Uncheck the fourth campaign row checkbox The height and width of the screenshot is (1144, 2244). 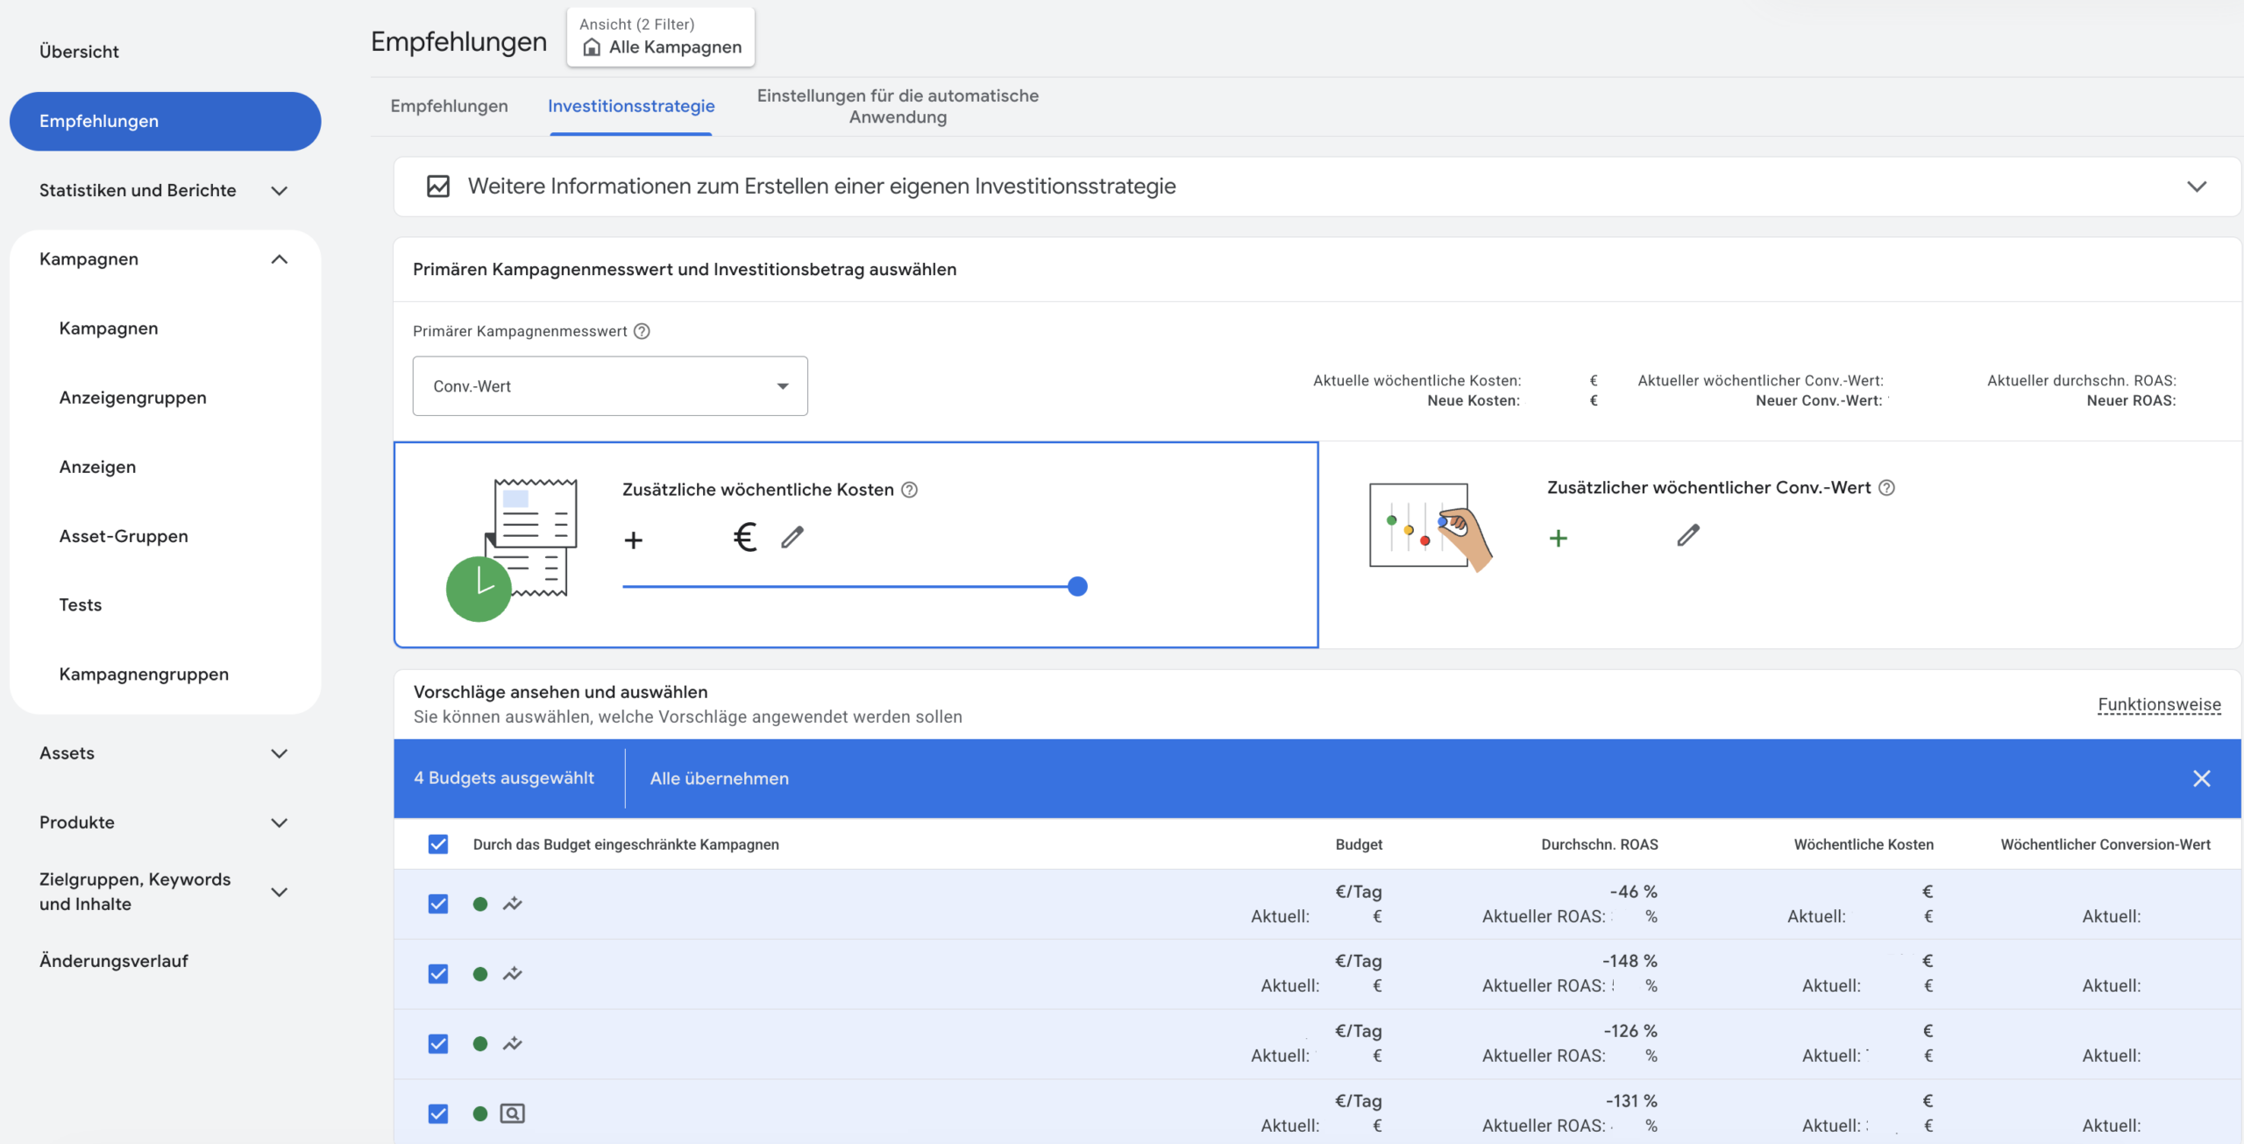pos(438,1113)
